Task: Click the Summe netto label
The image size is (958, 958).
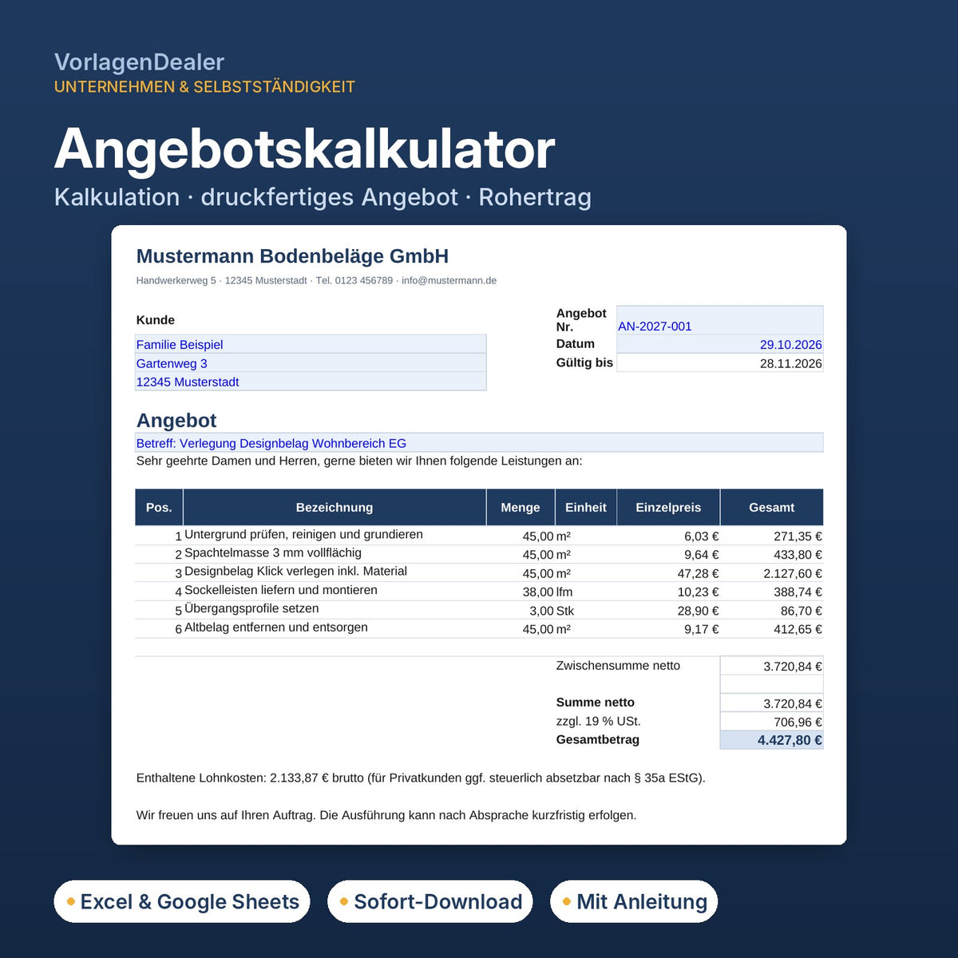Action: tap(595, 703)
